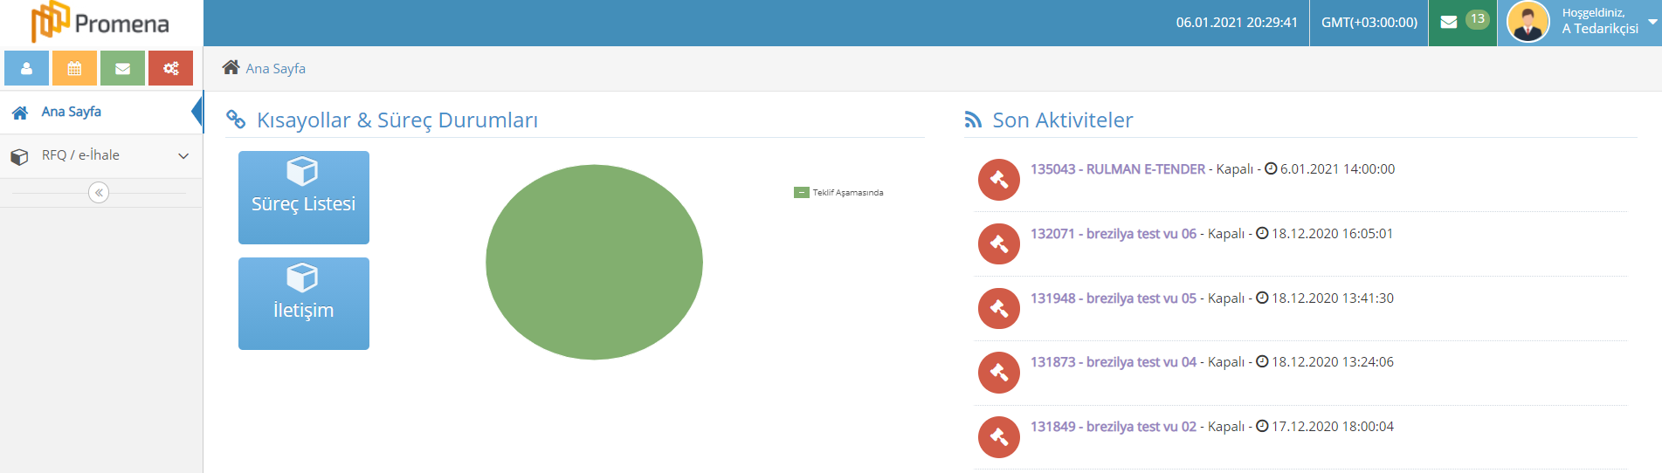1662x473 pixels.
Task: Open 135043 - RULMAN E-TENDER activity link
Action: (x=1118, y=169)
